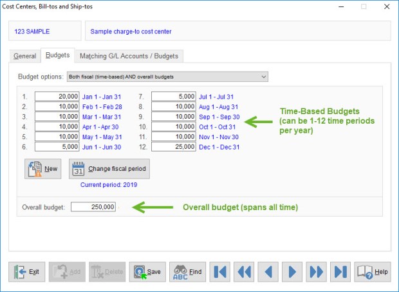Click the Exit button
Screen dimensions: 399x292
tap(27, 271)
